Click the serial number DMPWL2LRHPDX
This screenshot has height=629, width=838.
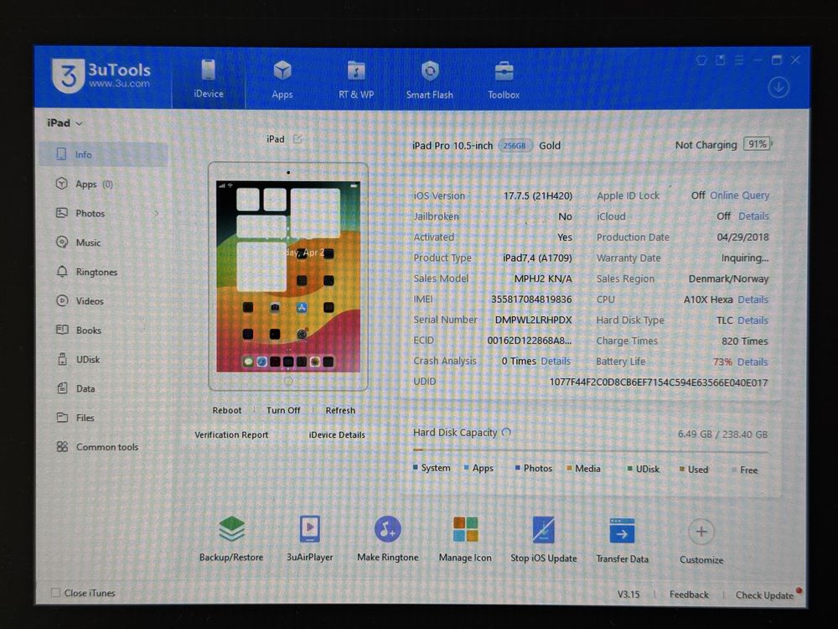click(533, 320)
